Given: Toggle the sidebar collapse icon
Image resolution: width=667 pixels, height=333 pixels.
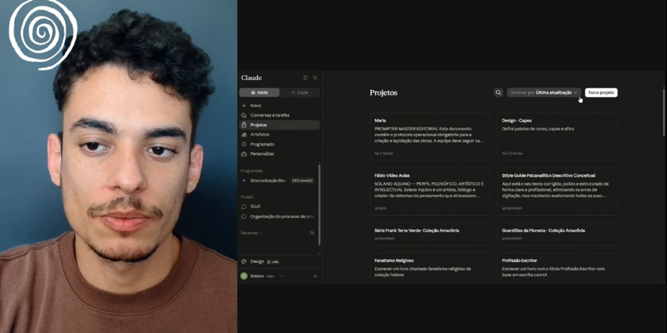Looking at the screenshot, I should (305, 78).
